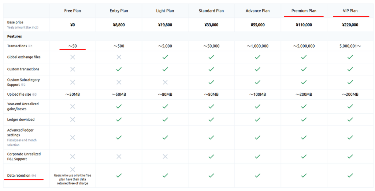Click the Features section heading
Screen dimensions: 375x191
pyautogui.click(x=14, y=36)
